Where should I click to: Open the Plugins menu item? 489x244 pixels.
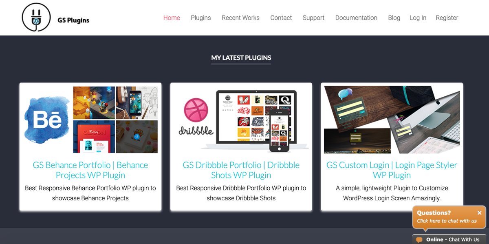coord(201,18)
